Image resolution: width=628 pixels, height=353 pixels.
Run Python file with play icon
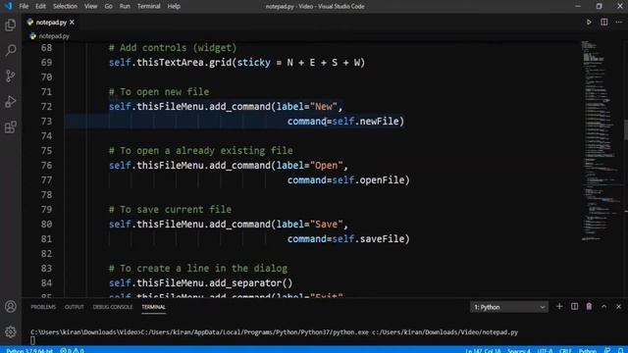(x=589, y=22)
